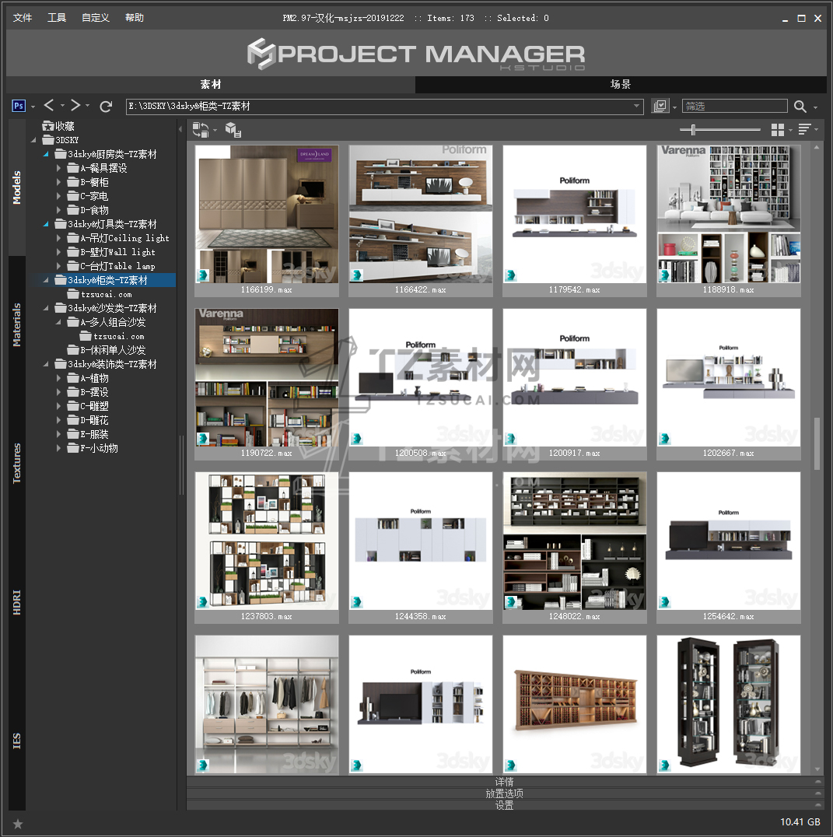Go back with the left arrow

[49, 106]
